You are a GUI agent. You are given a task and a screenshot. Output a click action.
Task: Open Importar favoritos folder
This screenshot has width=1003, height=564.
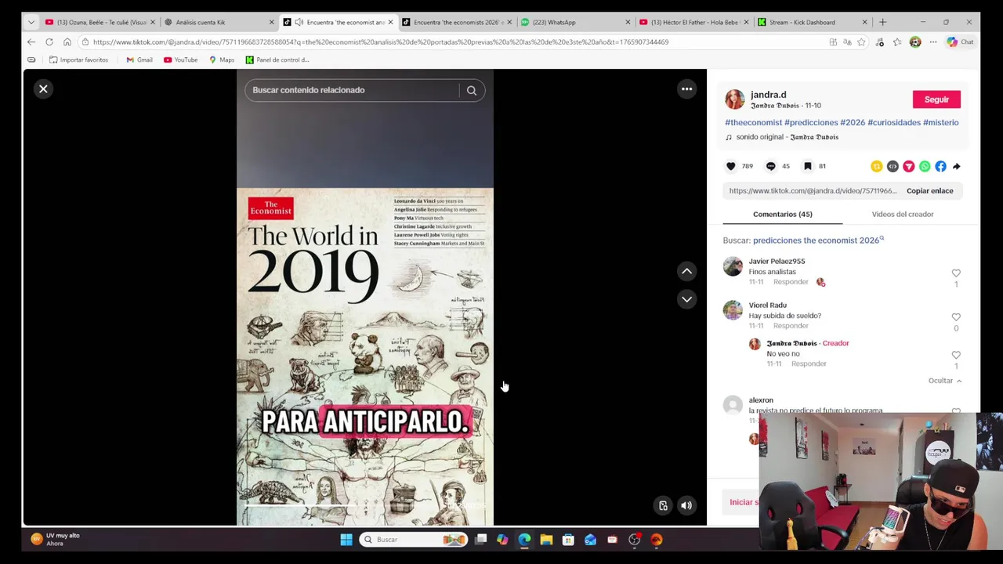coord(78,60)
